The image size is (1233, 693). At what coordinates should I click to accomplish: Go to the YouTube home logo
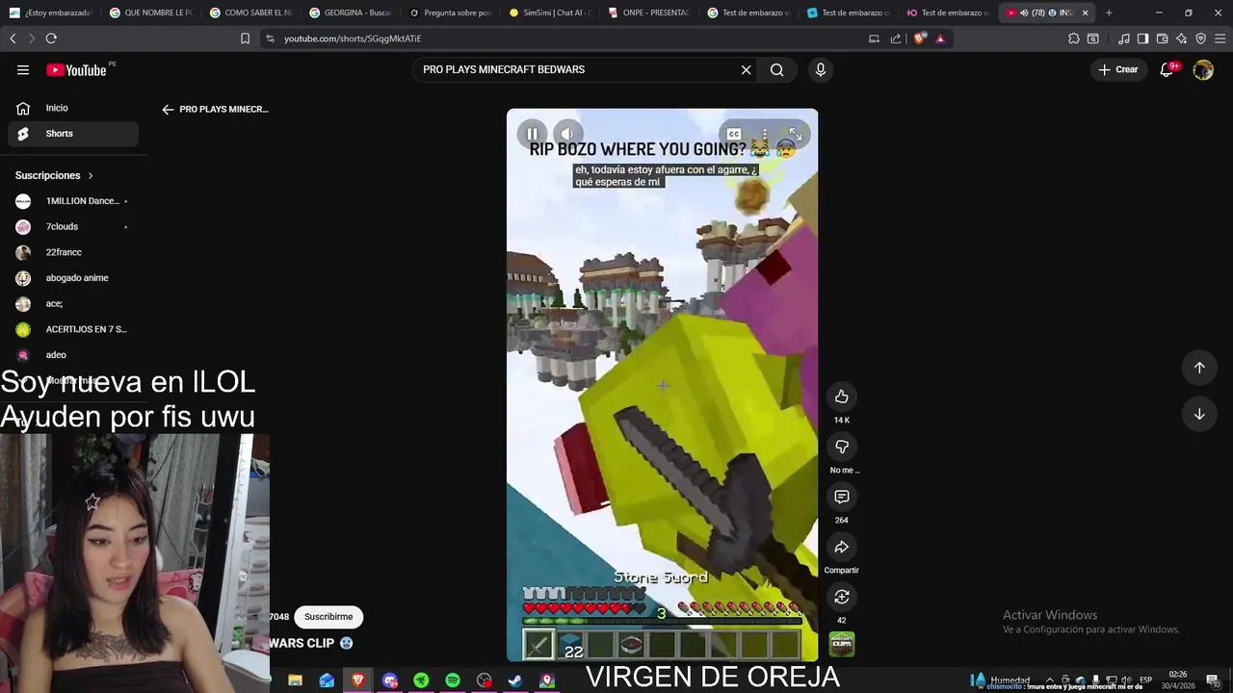(x=76, y=70)
